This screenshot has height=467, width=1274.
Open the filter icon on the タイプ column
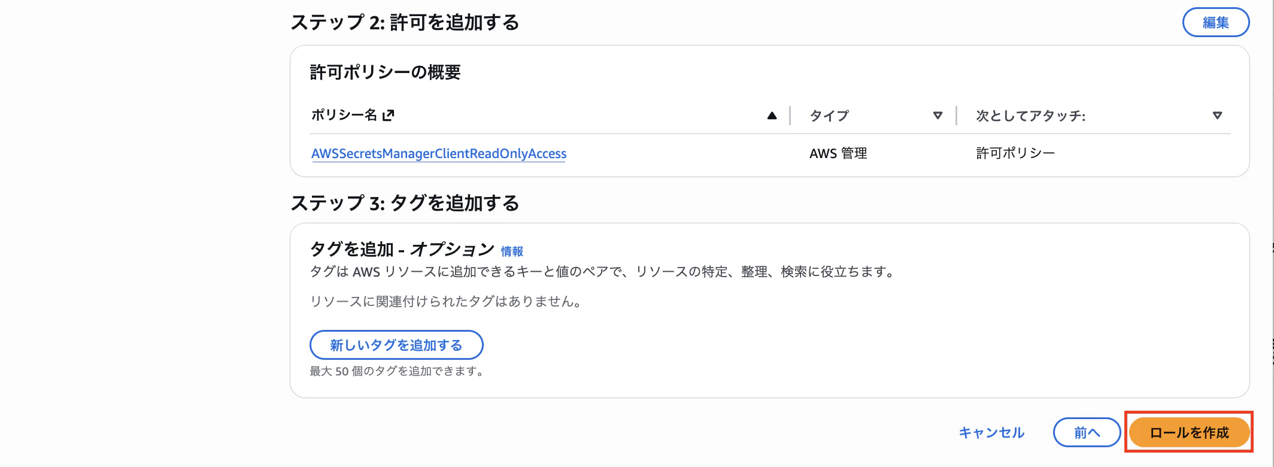pyautogui.click(x=938, y=115)
